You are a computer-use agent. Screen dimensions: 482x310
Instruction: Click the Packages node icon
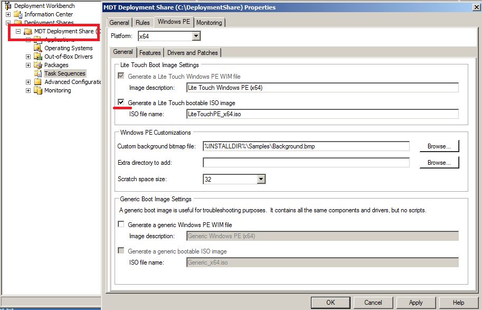coord(38,65)
